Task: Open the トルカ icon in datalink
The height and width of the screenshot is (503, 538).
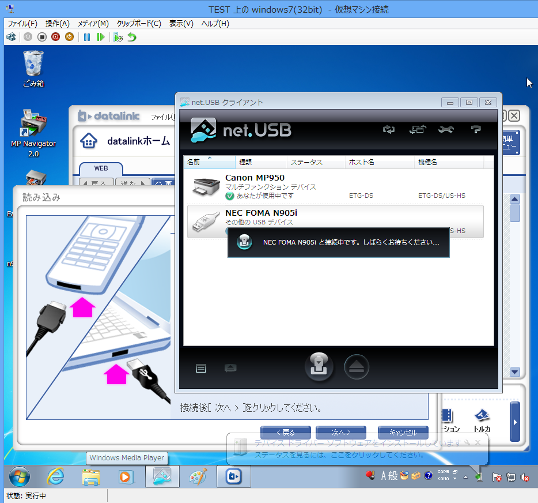Action: click(482, 421)
